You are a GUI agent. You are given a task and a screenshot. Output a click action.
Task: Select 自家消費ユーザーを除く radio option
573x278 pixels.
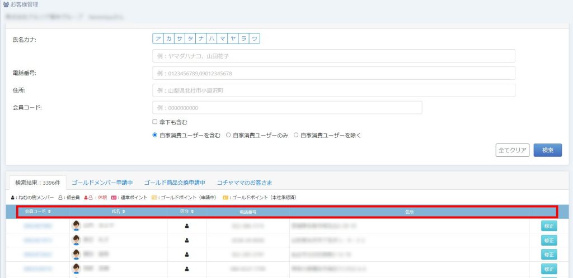(296, 135)
